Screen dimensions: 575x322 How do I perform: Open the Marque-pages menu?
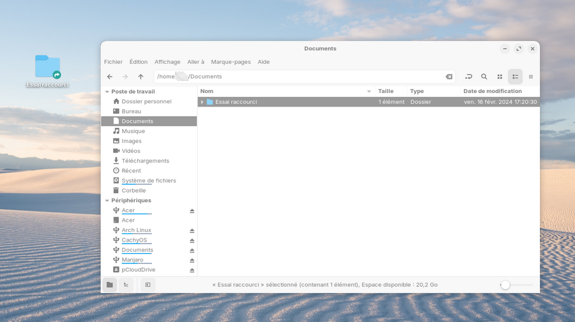click(231, 62)
